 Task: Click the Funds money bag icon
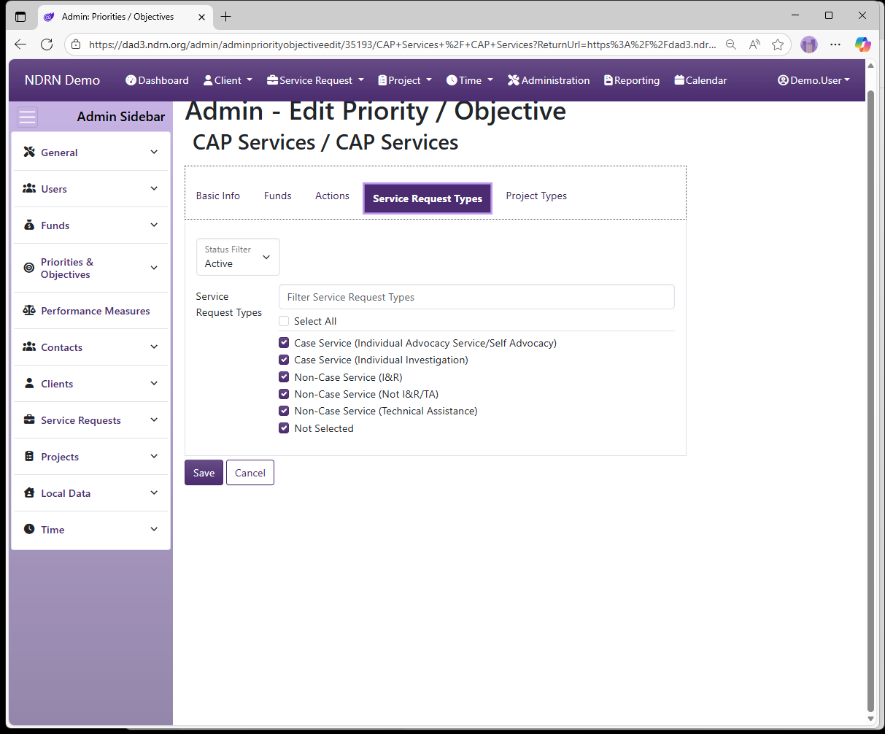pyautogui.click(x=29, y=225)
